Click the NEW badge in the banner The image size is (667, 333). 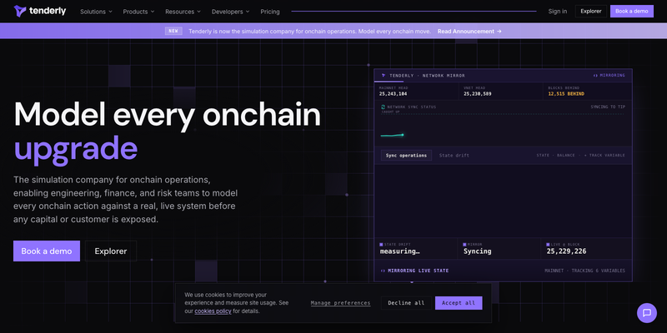tap(173, 31)
